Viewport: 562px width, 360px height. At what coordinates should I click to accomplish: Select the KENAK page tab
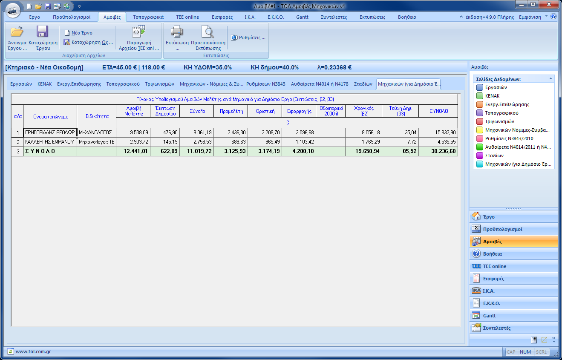(x=45, y=84)
